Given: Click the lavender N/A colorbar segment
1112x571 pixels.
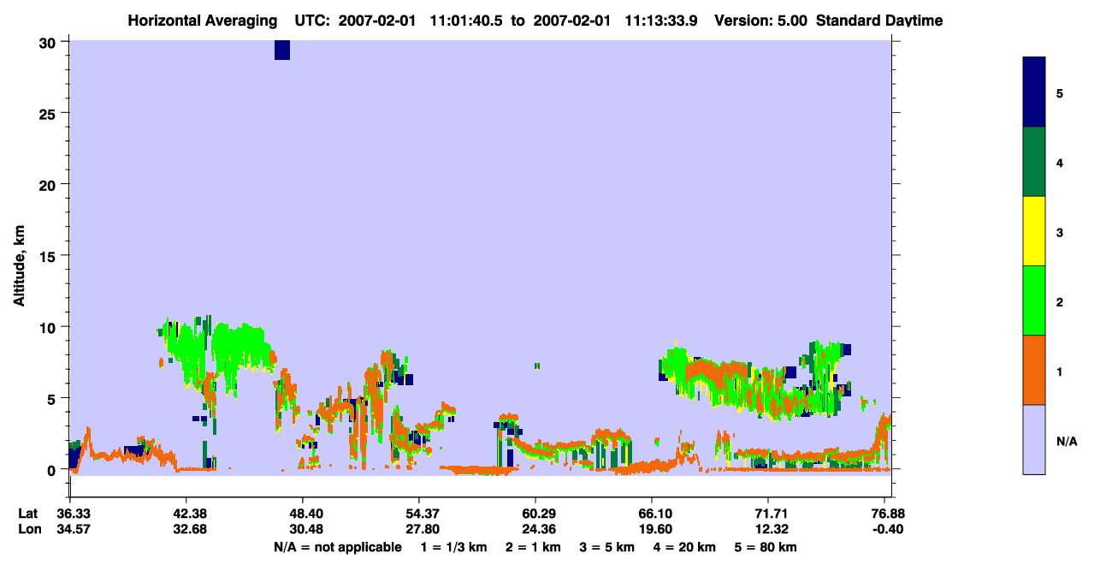Looking at the screenshot, I should click(1034, 439).
